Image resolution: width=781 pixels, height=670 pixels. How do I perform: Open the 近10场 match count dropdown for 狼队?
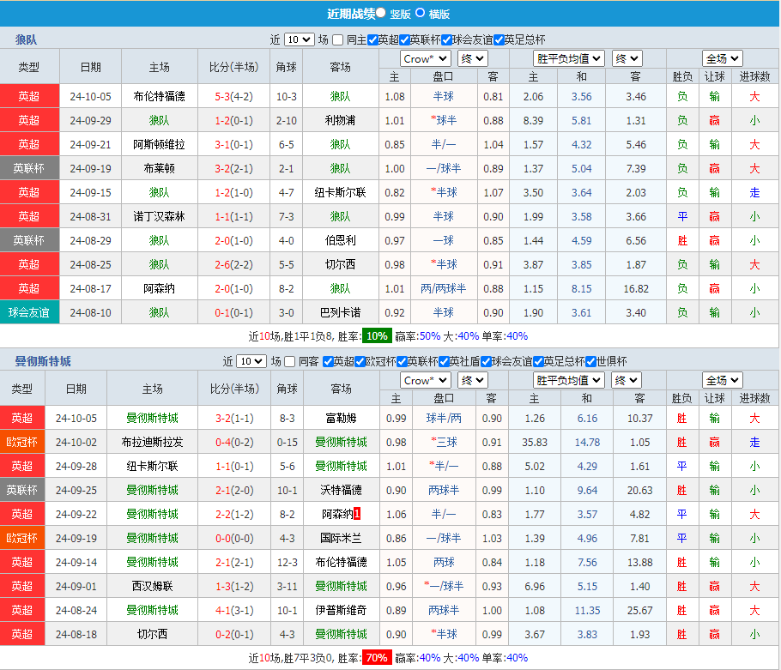pyautogui.click(x=300, y=39)
